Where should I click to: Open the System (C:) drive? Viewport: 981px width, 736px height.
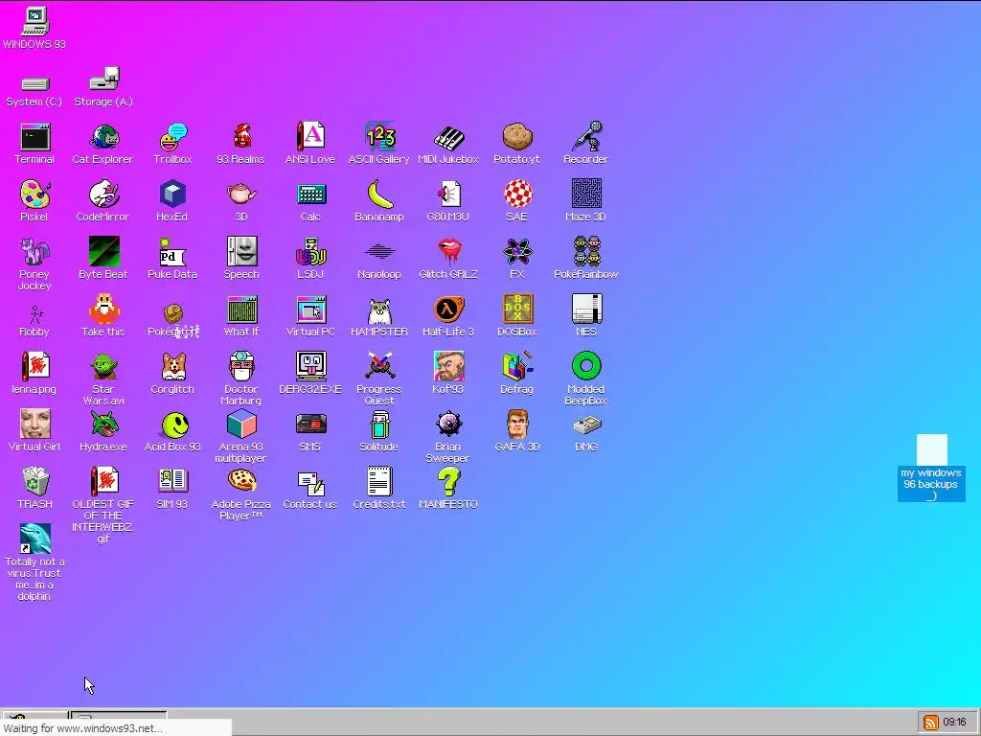point(34,84)
